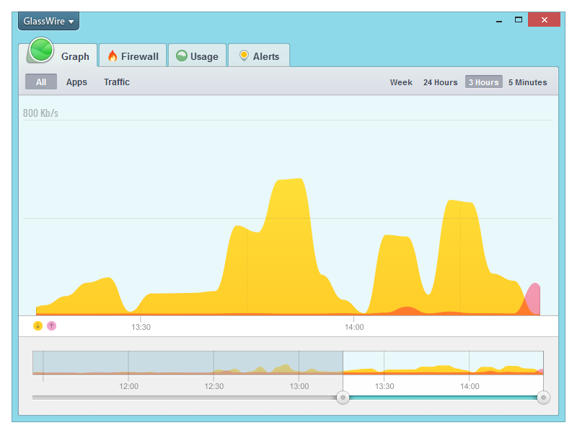This screenshot has height=433, width=577.
Task: Switch to the 5 Minutes view
Action: (x=527, y=82)
